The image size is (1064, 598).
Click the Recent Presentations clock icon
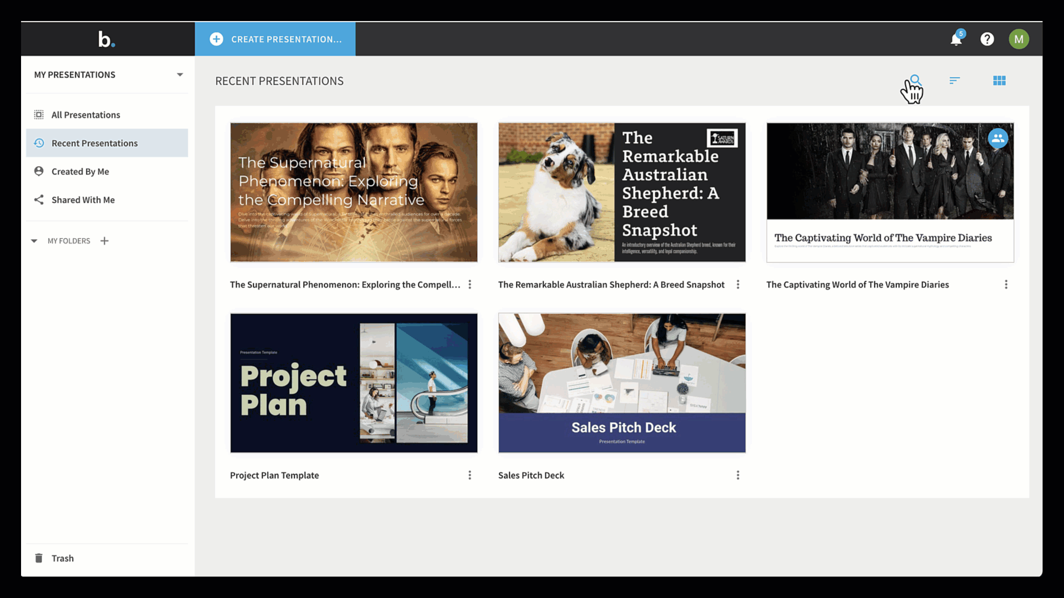pyautogui.click(x=39, y=143)
